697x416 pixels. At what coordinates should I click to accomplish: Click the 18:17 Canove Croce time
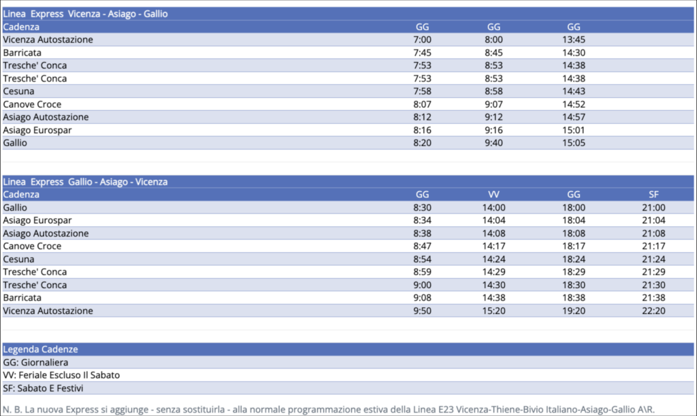tap(574, 246)
